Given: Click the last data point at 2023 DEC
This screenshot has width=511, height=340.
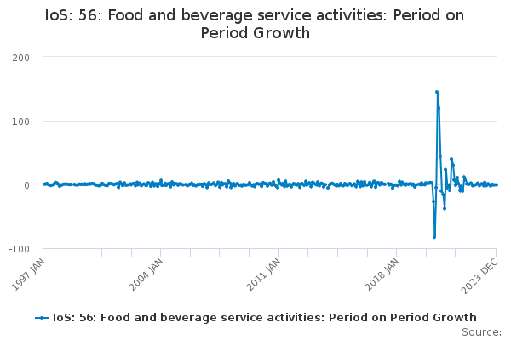Looking at the screenshot, I should point(497,184).
